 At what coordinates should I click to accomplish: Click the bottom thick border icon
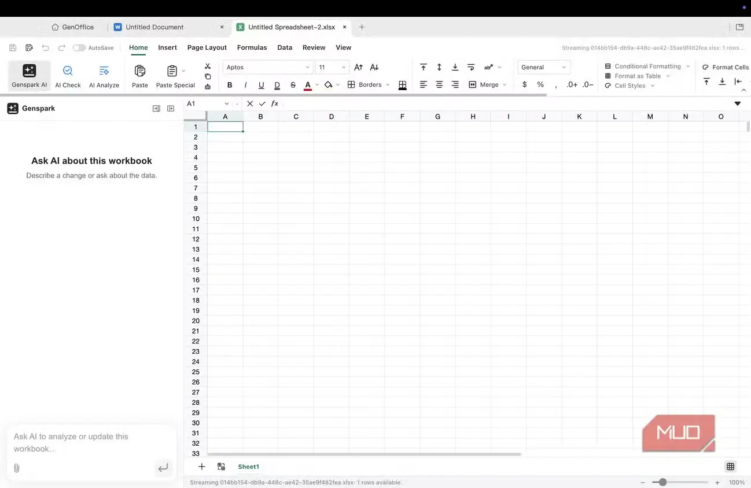pos(403,85)
